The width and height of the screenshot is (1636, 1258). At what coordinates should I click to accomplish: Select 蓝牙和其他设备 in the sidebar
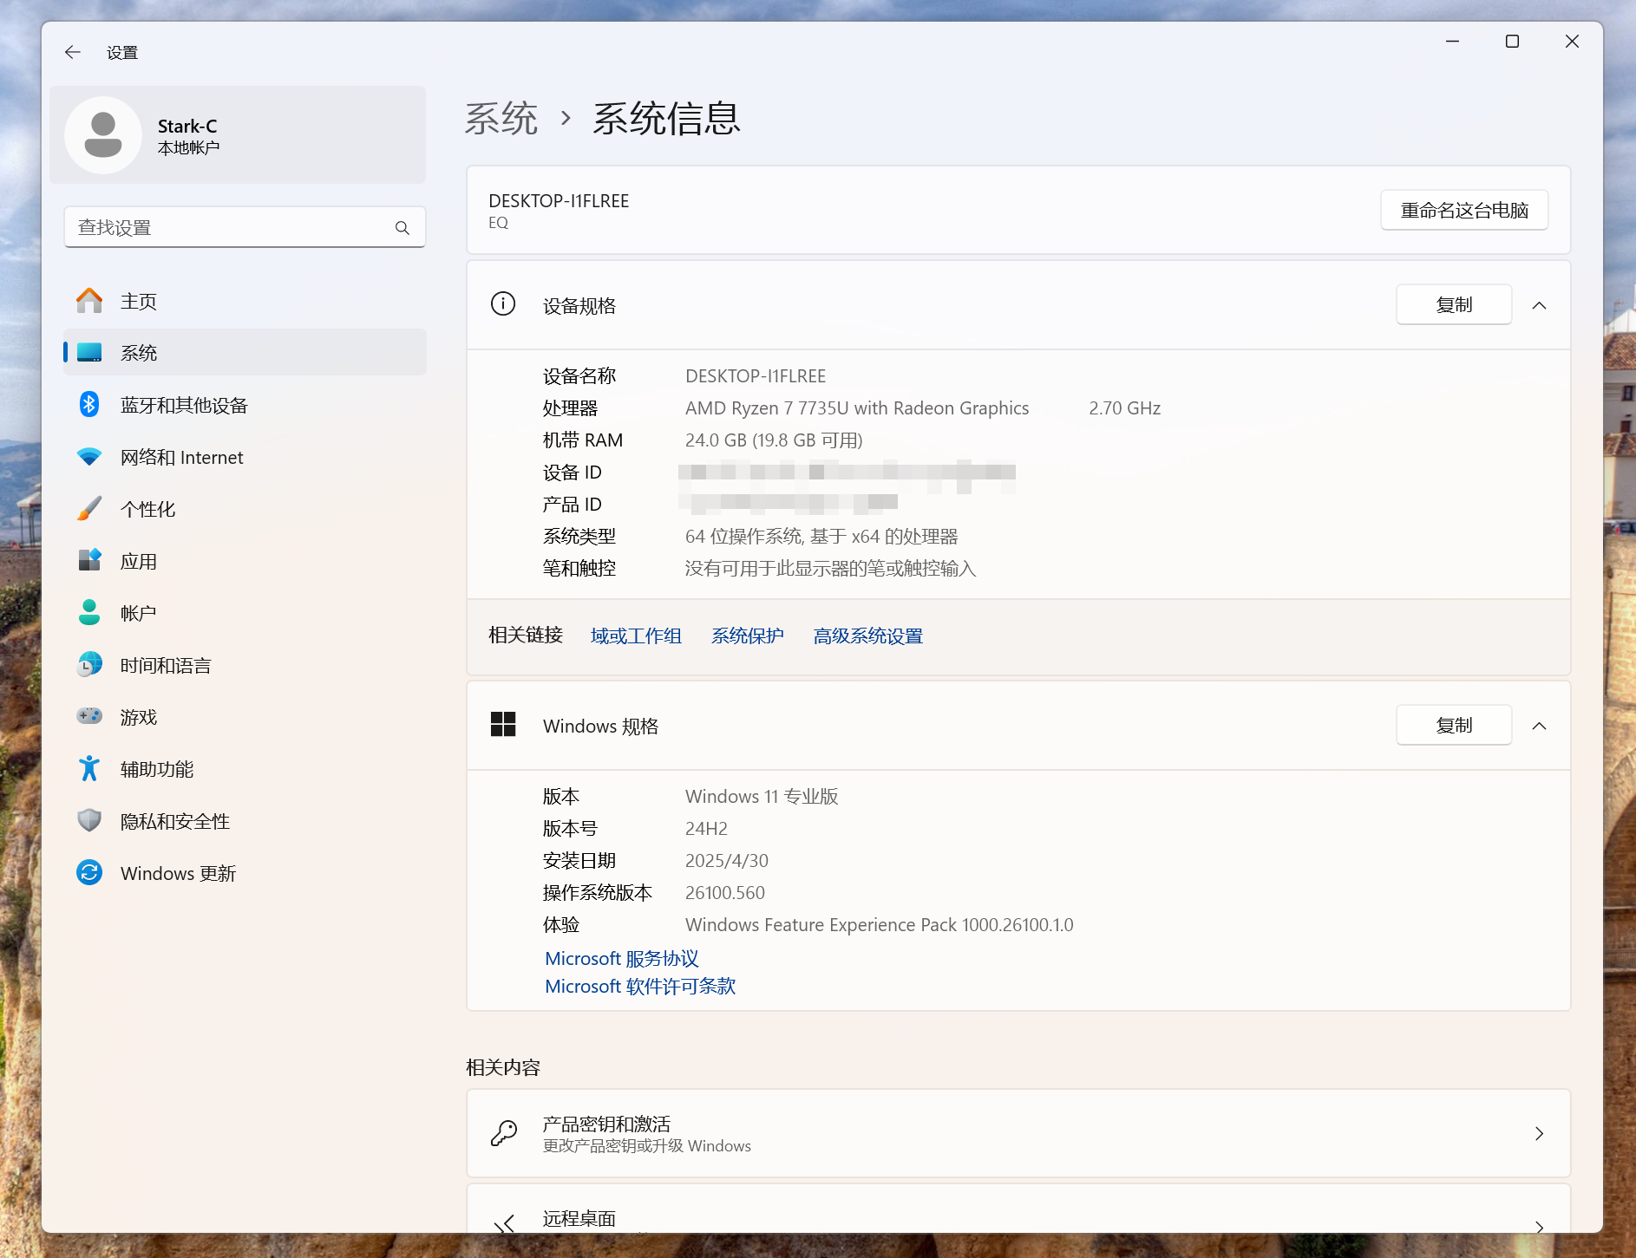[245, 405]
